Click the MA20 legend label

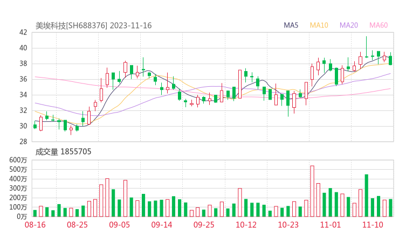(x=349, y=25)
